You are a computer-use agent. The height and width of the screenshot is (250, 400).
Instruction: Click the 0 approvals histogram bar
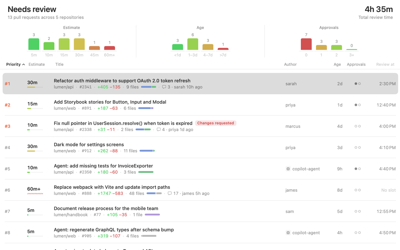coord(306,44)
